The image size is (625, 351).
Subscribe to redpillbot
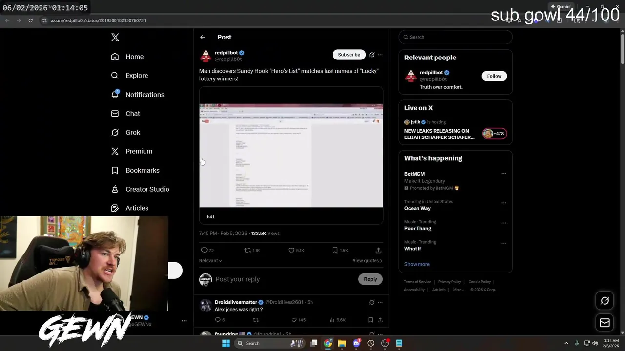[349, 55]
